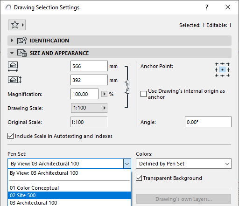Click the 'Anchor Point:' label

[157, 66]
